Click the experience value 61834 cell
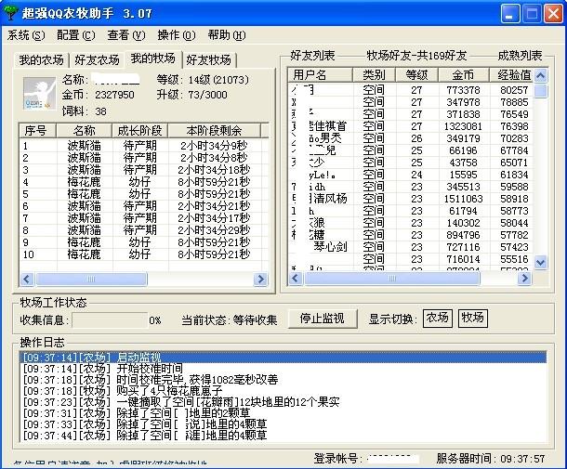 pyautogui.click(x=514, y=175)
